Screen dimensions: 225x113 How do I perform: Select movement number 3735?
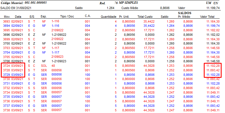(7, 97)
